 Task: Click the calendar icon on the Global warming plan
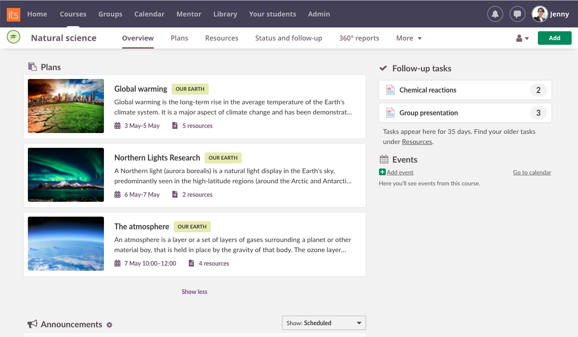point(117,125)
